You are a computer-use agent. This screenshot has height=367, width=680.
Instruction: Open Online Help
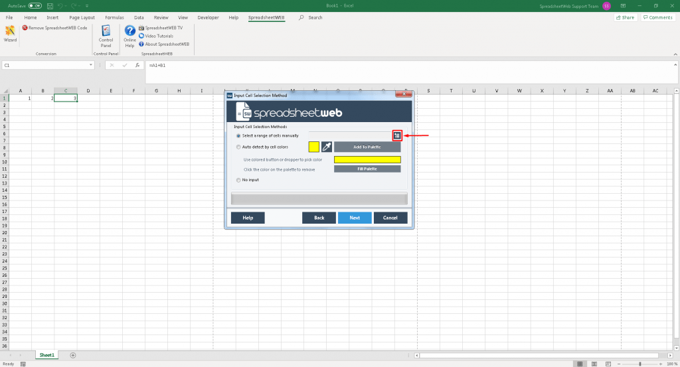pyautogui.click(x=129, y=36)
